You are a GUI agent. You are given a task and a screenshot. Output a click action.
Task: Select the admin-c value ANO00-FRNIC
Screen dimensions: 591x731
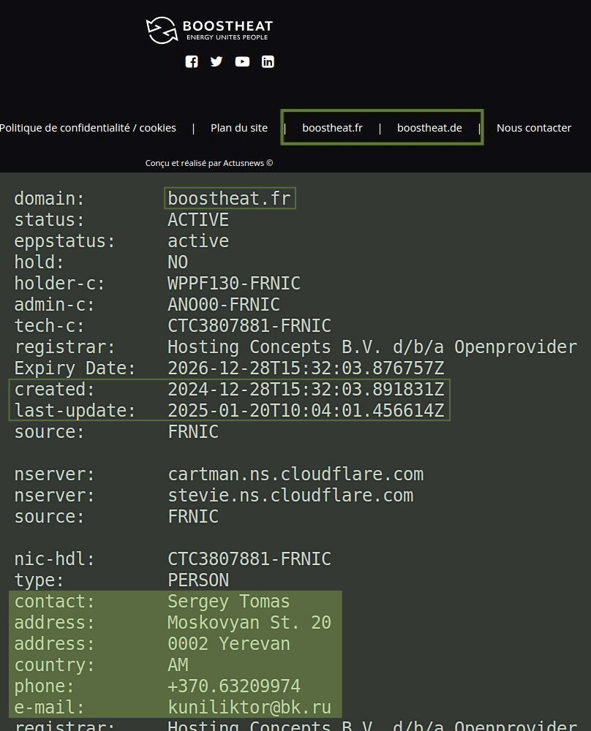224,304
